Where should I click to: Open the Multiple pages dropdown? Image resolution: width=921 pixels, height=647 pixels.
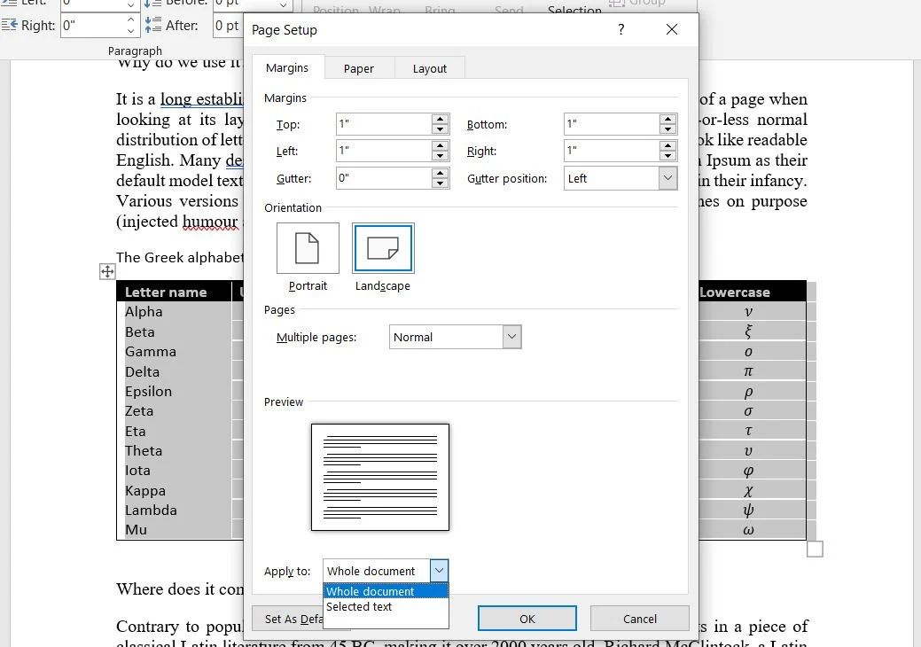pyautogui.click(x=511, y=337)
